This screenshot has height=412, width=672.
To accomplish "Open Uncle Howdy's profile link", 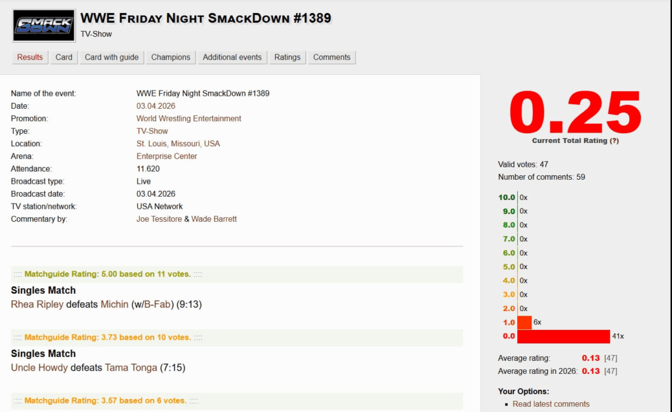I will [39, 367].
